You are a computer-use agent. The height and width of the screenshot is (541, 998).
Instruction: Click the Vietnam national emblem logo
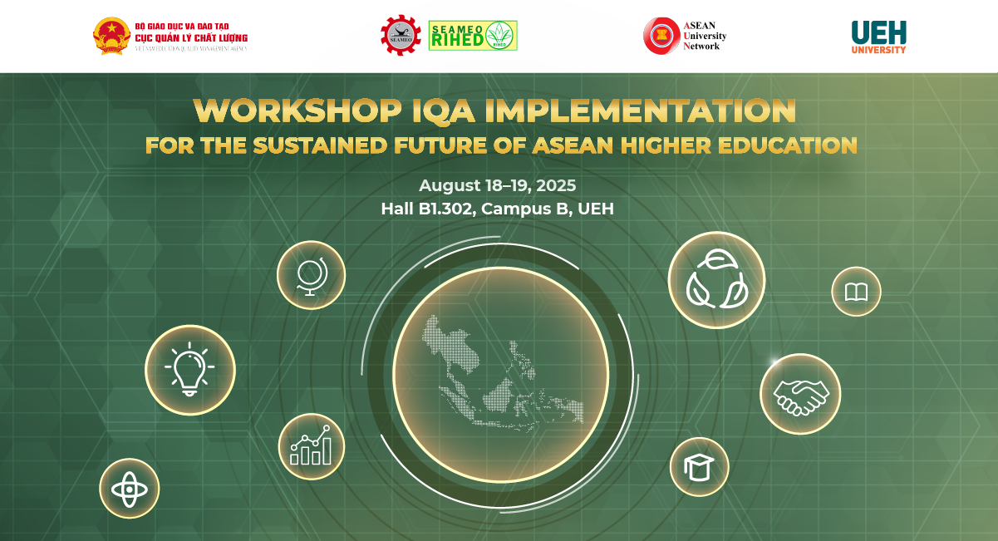tap(111, 36)
